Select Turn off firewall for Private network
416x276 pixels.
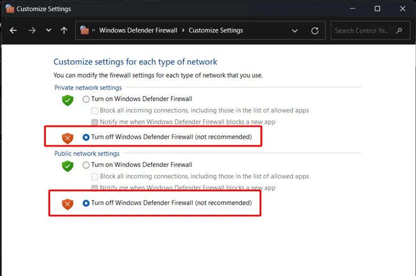pyautogui.click(x=86, y=137)
